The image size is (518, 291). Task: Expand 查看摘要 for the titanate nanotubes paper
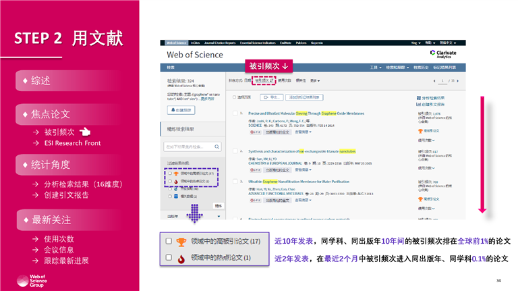[303, 170]
